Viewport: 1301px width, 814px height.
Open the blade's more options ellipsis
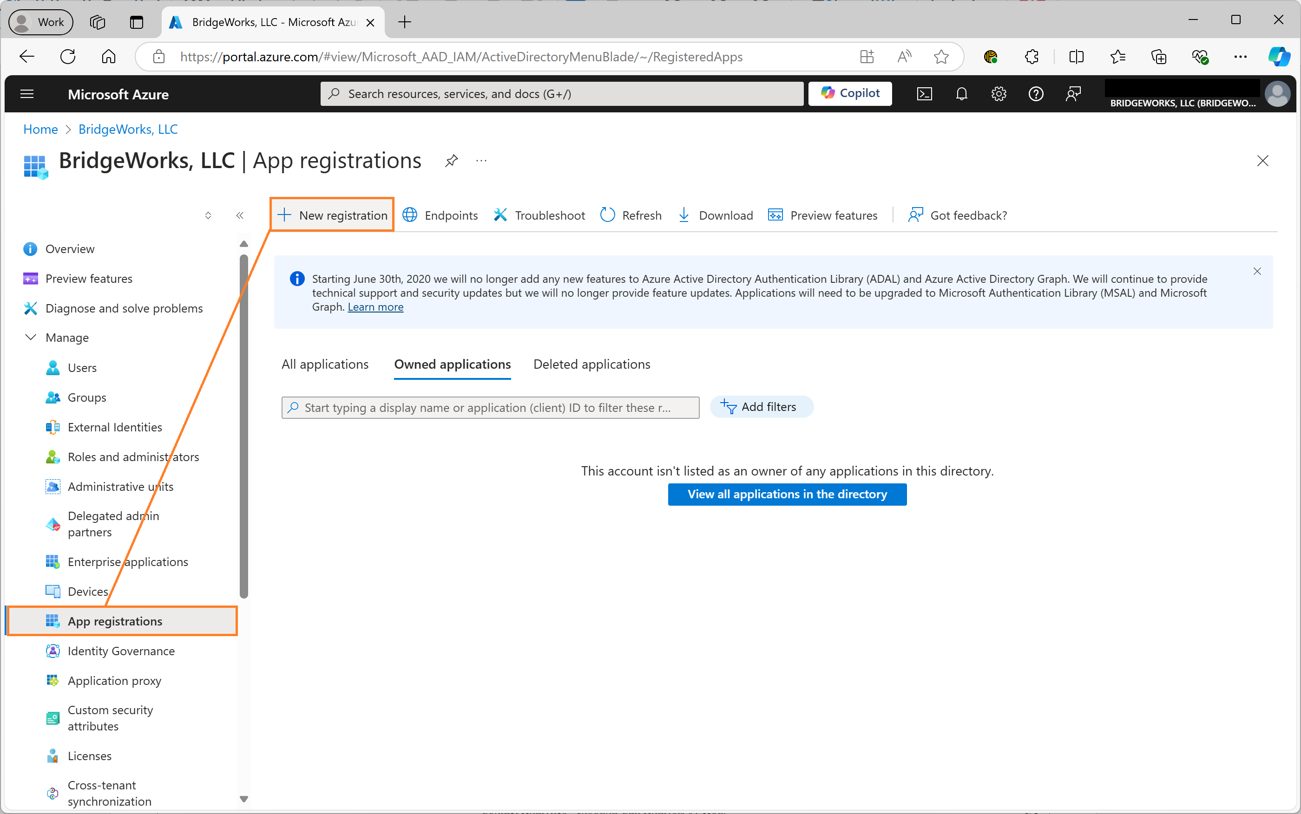(482, 160)
